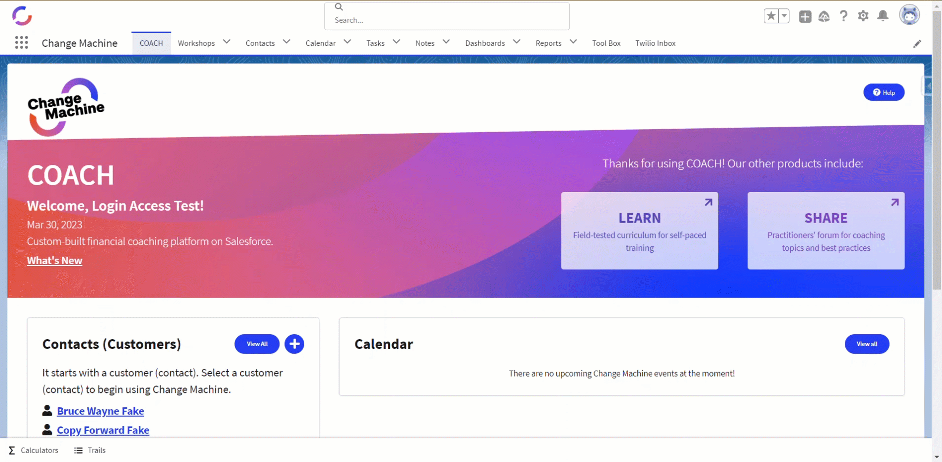Click the scrollbar up arrow

coord(937,6)
